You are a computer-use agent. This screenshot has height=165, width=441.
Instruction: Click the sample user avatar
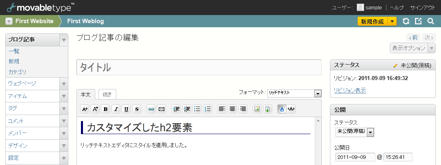pyautogui.click(x=360, y=7)
